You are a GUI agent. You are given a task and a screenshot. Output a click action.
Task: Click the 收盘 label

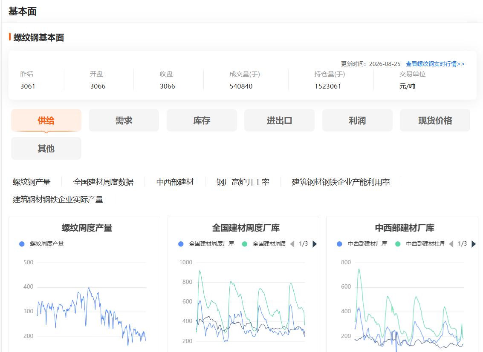(166, 74)
